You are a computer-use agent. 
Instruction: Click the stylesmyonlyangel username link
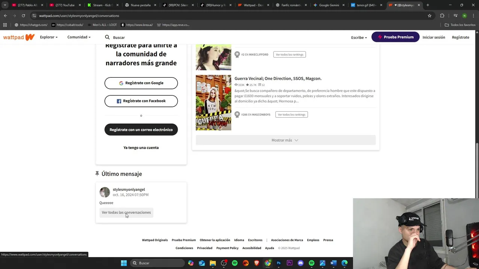click(129, 189)
